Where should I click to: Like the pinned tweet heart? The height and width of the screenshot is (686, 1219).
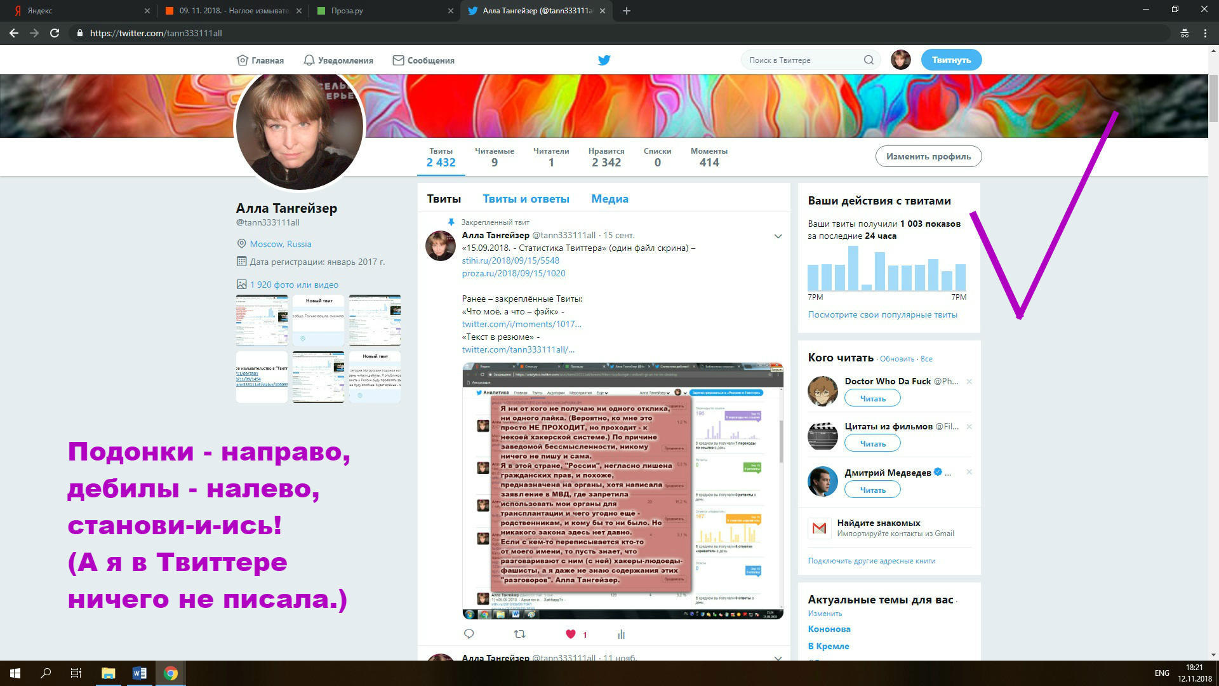pyautogui.click(x=571, y=634)
